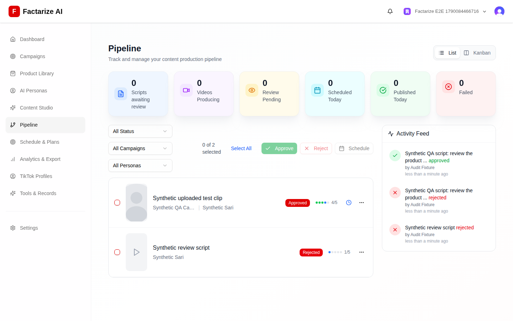
Task: Click the Scheduled Today calendar icon
Action: (x=317, y=90)
